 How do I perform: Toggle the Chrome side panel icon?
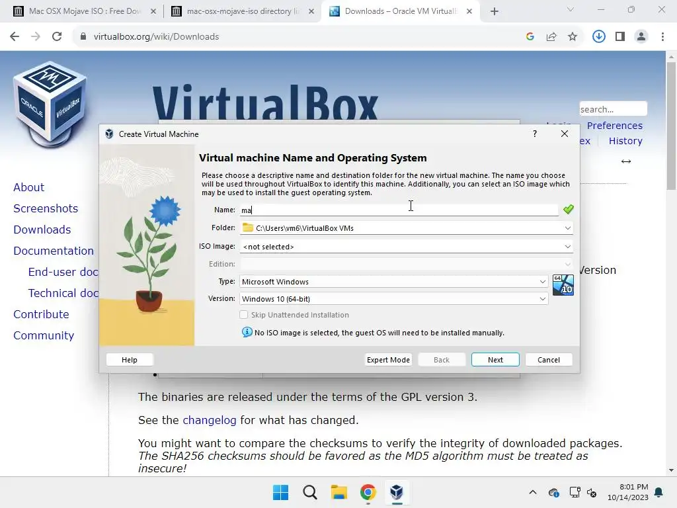point(620,37)
